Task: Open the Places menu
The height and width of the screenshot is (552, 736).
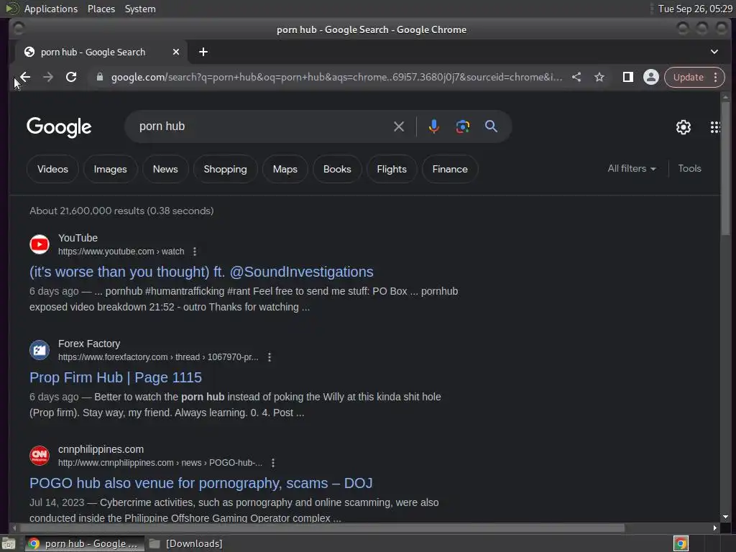Action: (x=101, y=9)
